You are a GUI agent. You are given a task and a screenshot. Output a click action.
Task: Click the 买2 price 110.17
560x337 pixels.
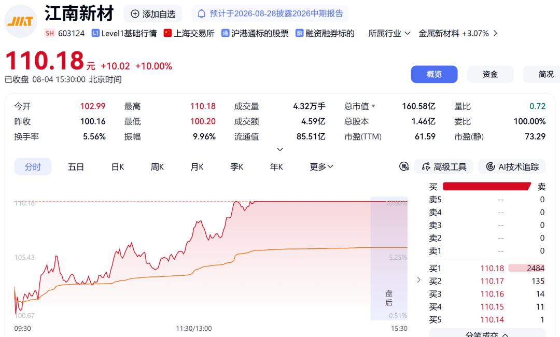pyautogui.click(x=492, y=282)
